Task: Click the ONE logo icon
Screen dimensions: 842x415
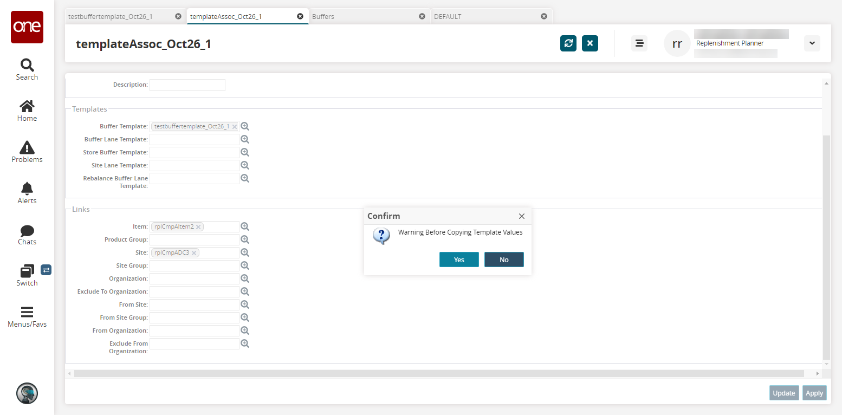Action: (x=27, y=27)
